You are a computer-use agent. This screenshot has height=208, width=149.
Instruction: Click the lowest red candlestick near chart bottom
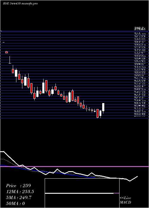98,114
